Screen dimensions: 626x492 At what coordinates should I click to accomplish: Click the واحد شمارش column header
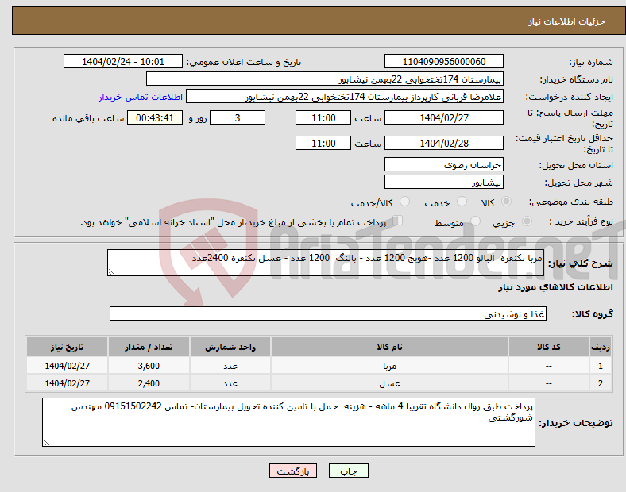coord(230,347)
